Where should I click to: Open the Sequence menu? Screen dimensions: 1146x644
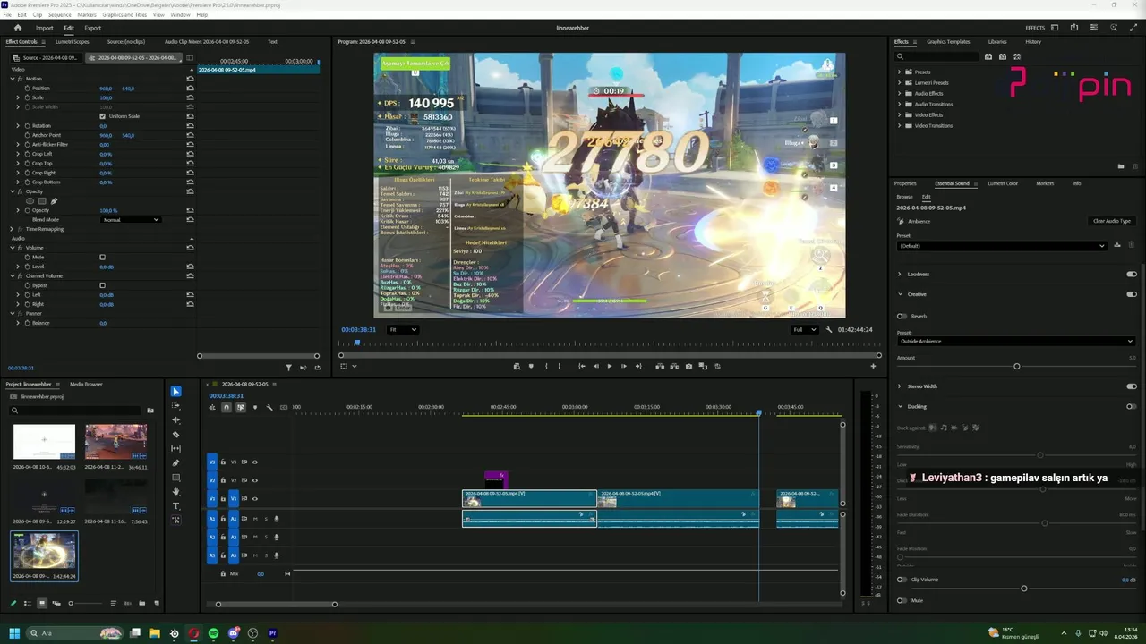tap(59, 15)
